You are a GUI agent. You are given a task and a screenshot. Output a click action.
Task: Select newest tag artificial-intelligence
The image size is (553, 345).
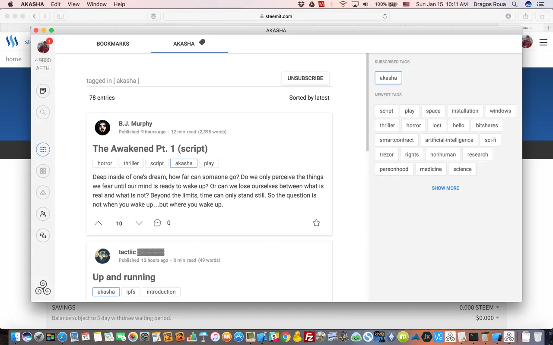click(449, 140)
